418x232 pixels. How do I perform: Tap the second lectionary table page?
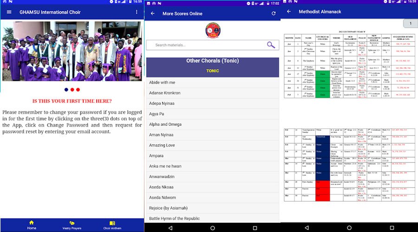pyautogui.click(x=349, y=165)
